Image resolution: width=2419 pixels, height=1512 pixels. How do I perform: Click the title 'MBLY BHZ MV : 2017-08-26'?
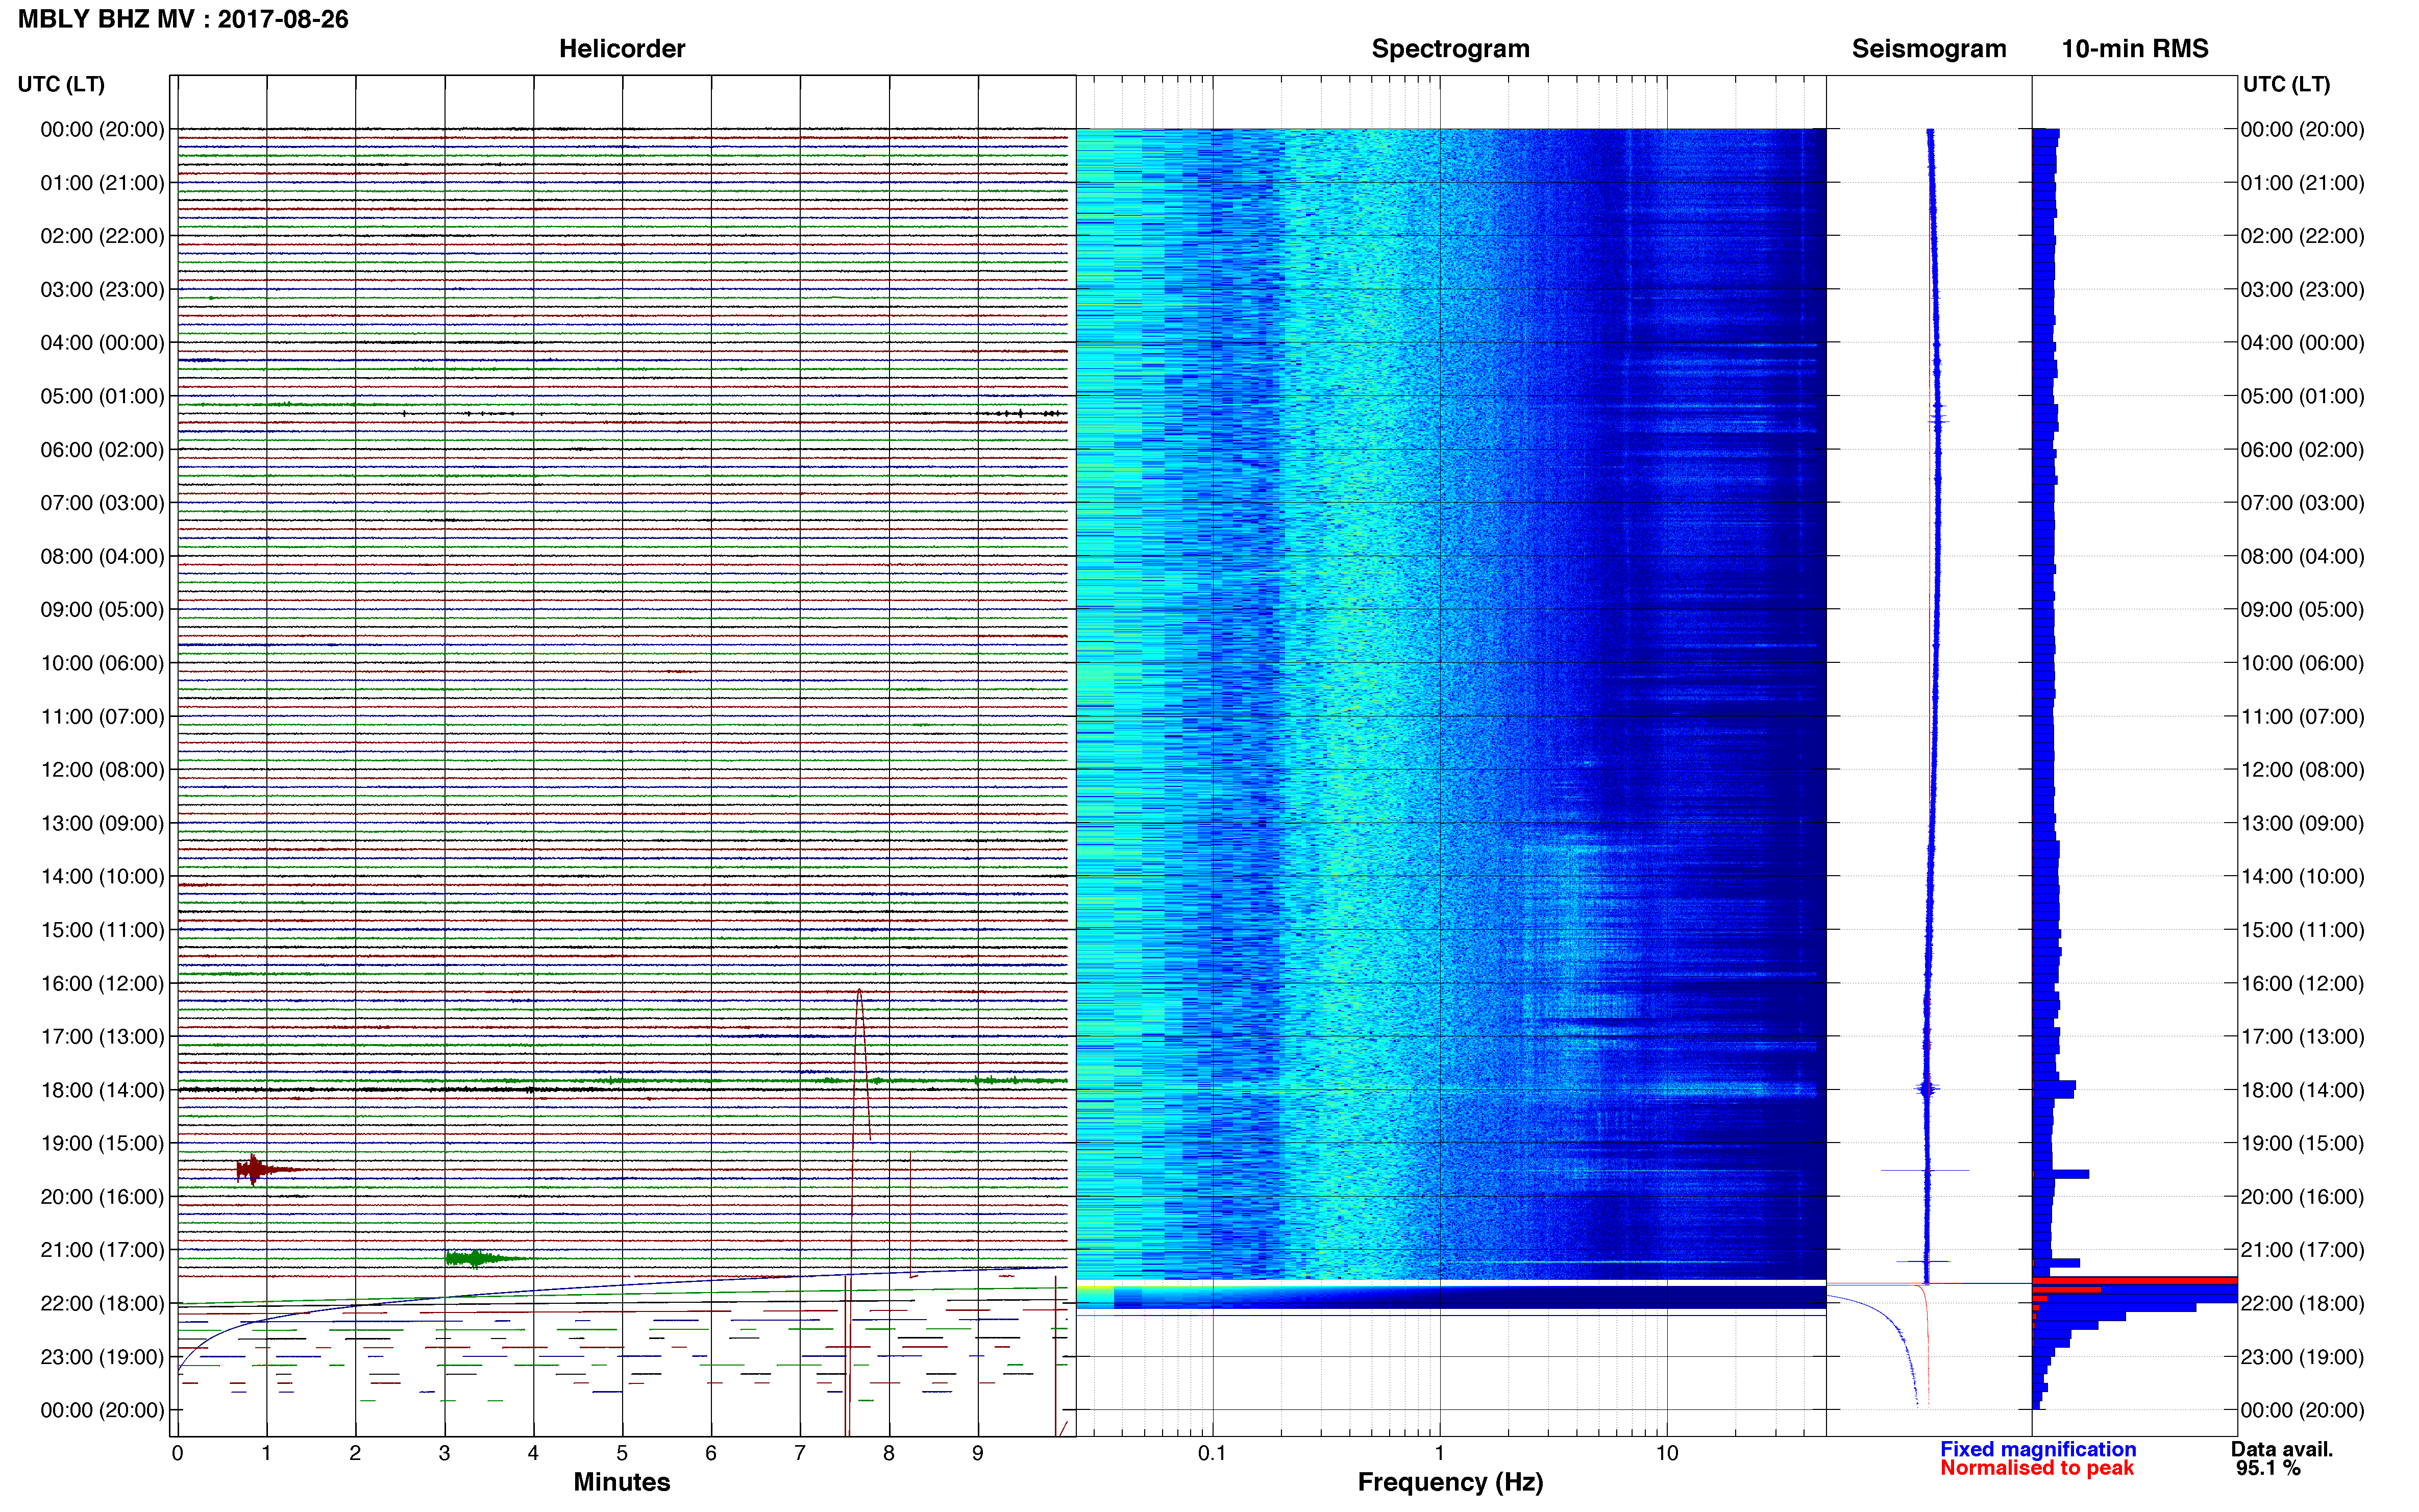click(183, 19)
